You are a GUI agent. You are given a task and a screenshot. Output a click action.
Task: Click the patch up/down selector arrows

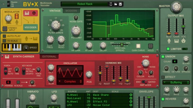pyautogui.click(x=111, y=4)
